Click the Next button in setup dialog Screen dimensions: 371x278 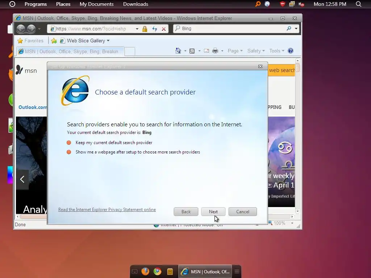pos(213,211)
